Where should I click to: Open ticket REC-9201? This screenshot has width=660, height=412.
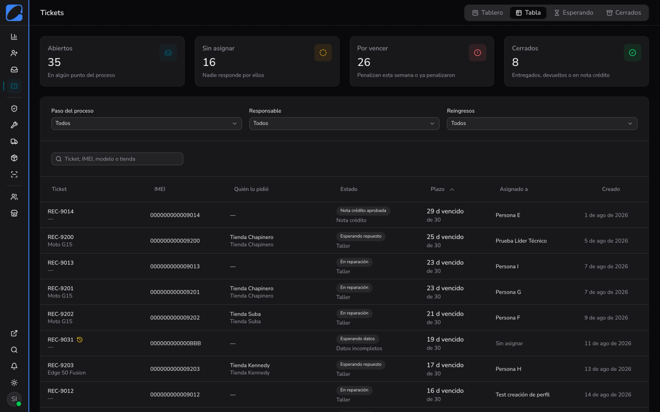click(61, 288)
